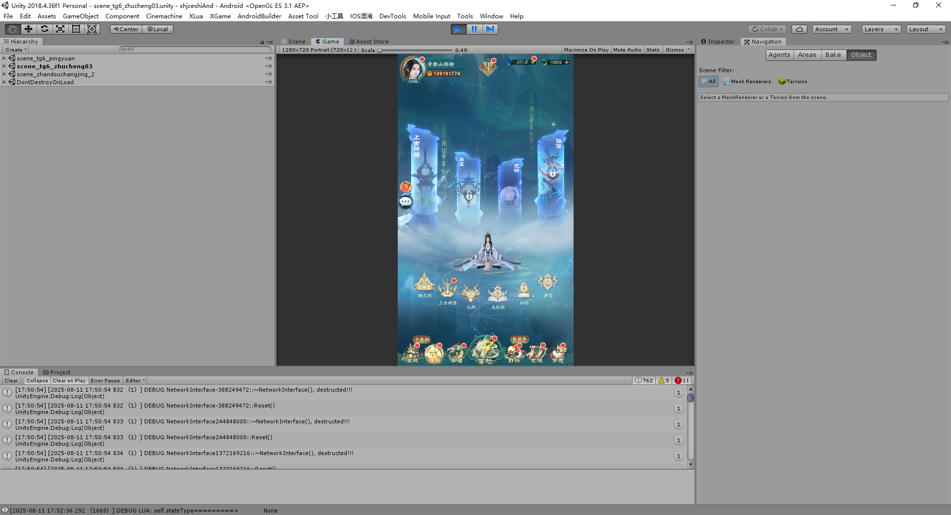Click the 野外 bottom bar icon

[x=515, y=353]
